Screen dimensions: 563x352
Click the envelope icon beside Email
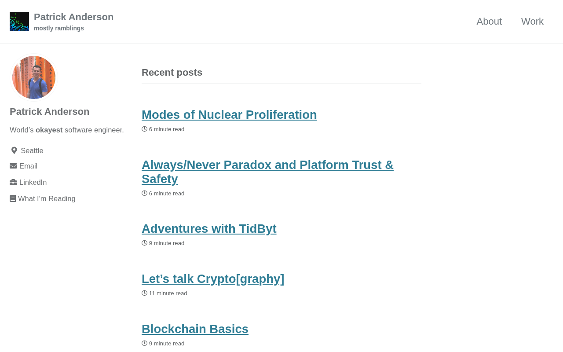pyautogui.click(x=13, y=166)
